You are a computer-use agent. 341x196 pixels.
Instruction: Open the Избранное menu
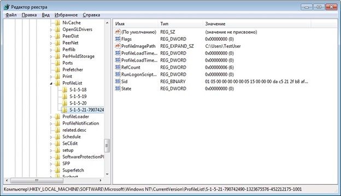[66, 15]
